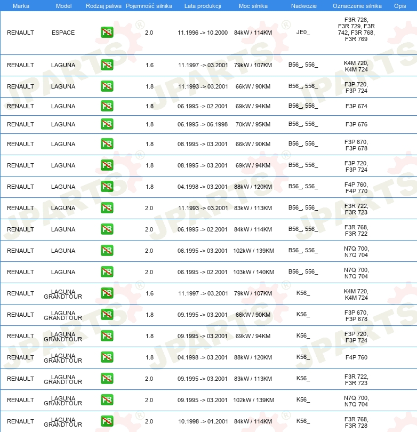Click the Marka column header

(x=21, y=6)
